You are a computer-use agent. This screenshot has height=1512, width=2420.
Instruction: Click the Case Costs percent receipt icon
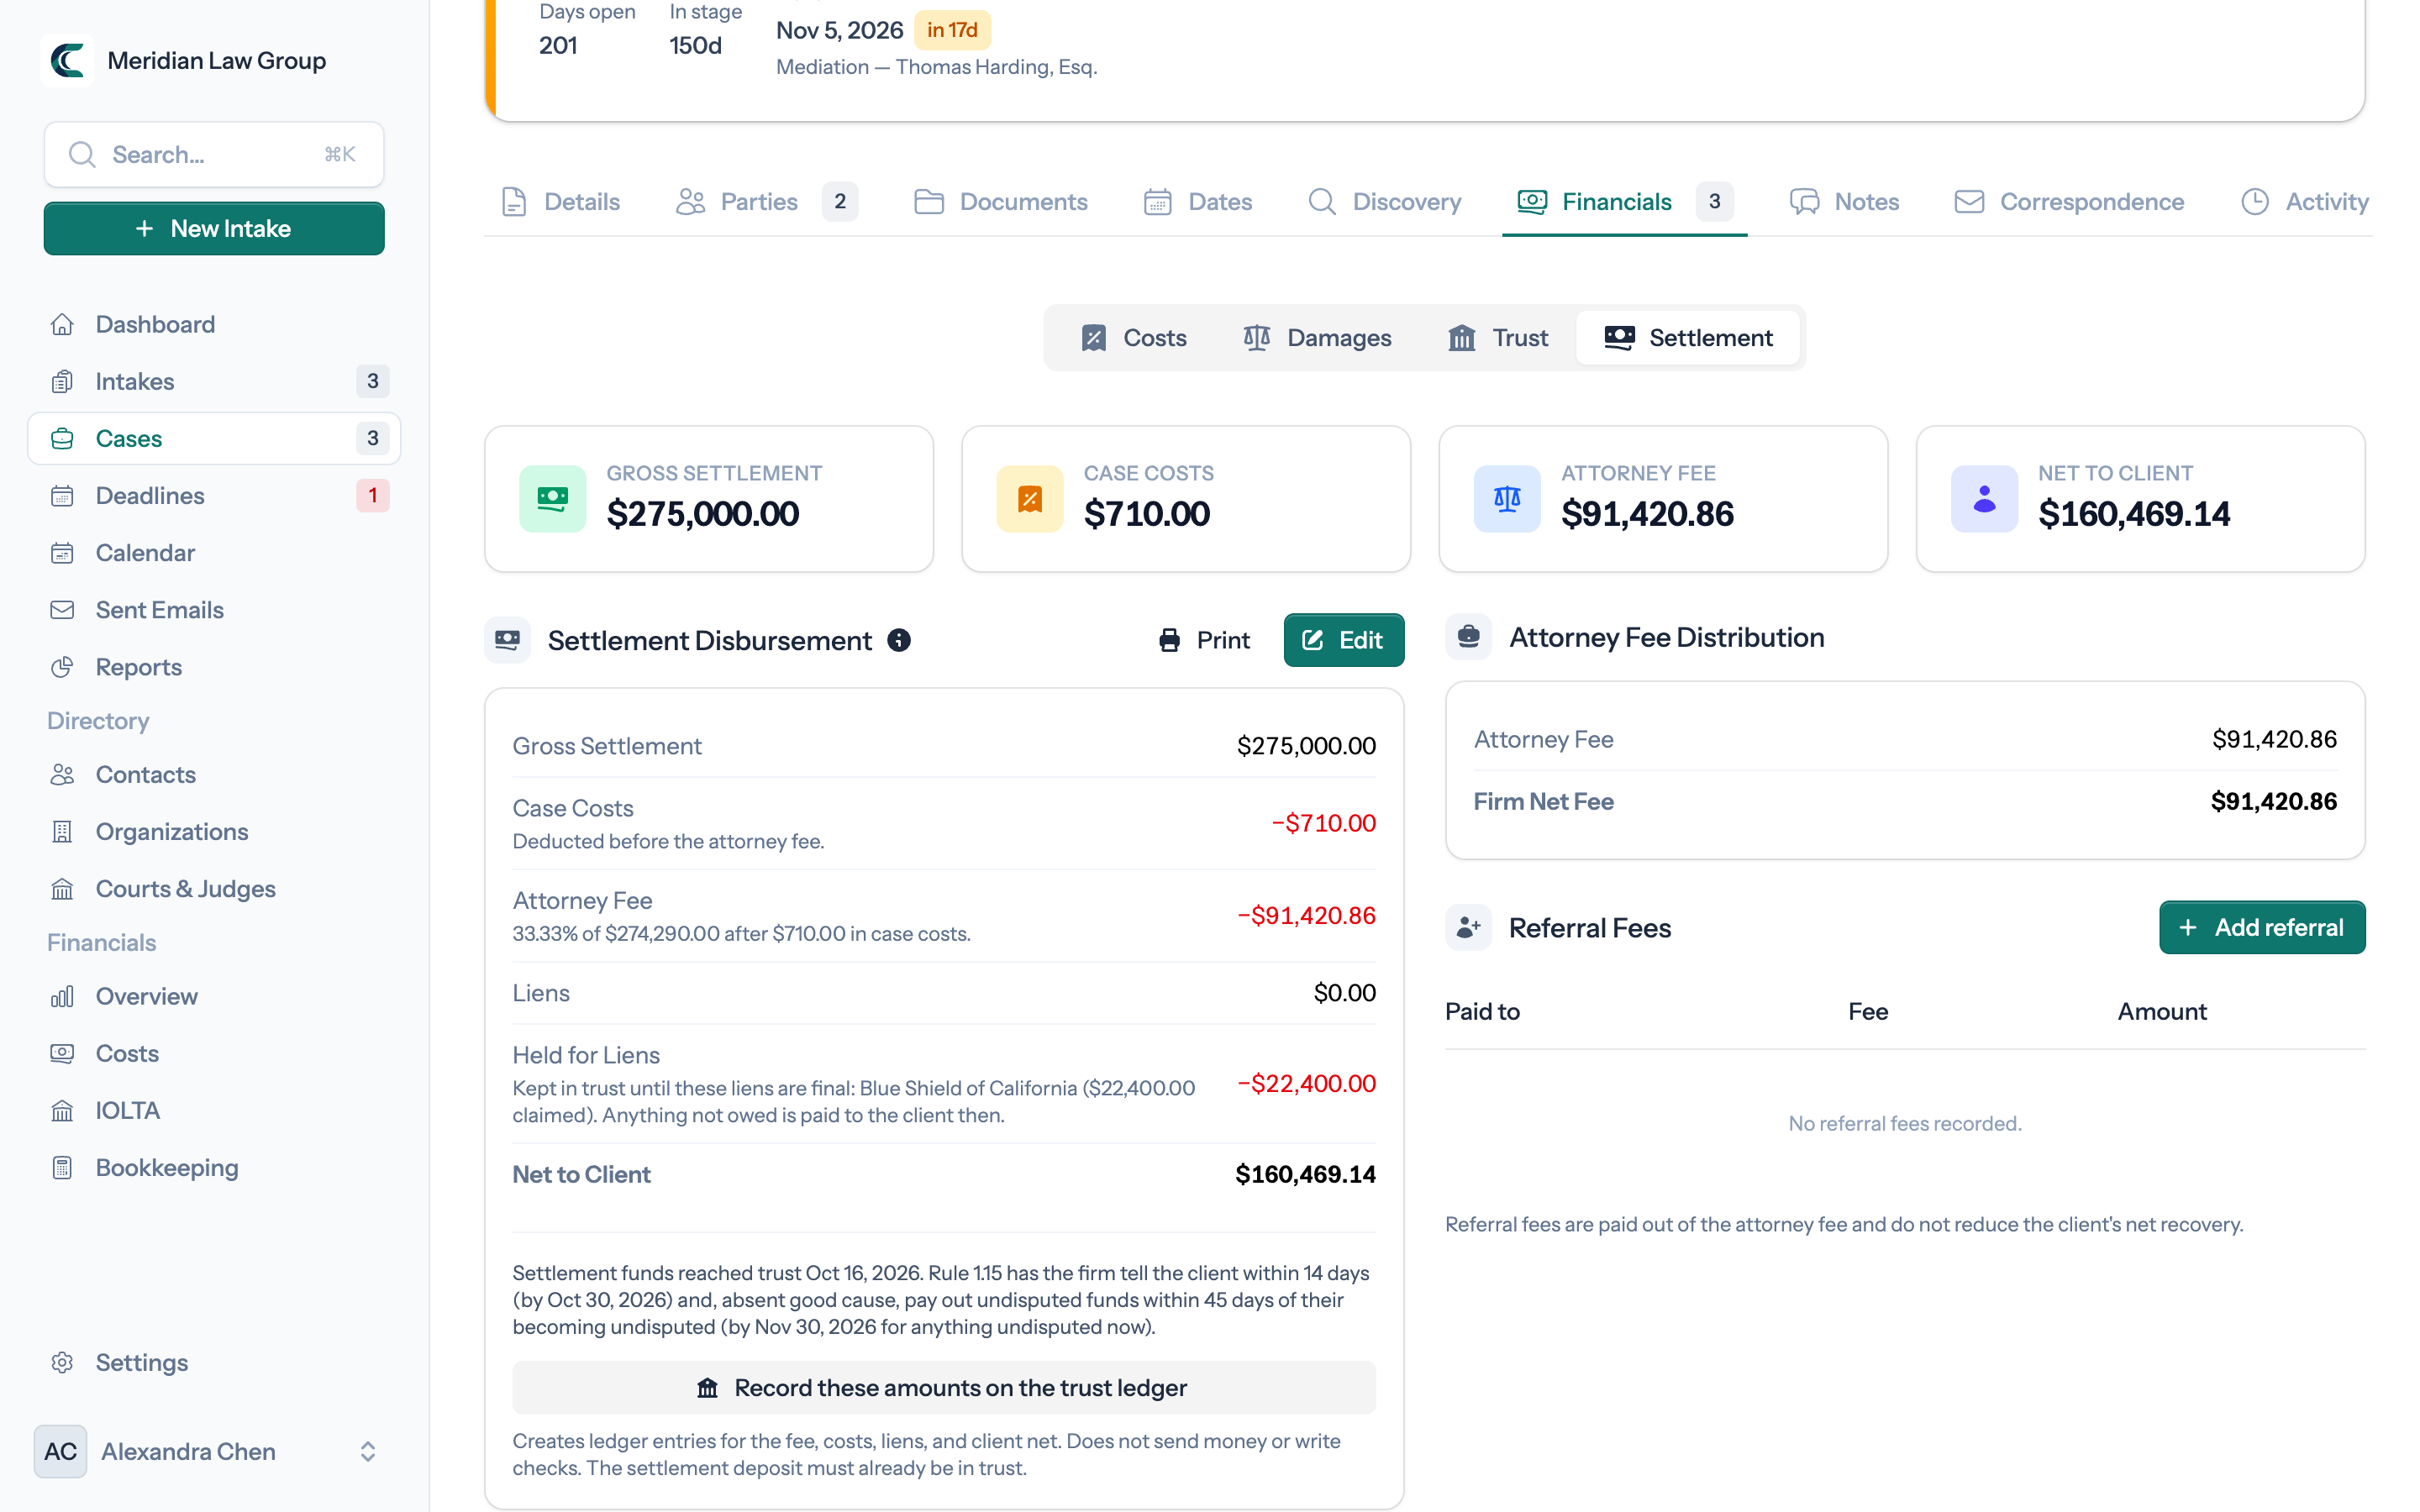1029,499
